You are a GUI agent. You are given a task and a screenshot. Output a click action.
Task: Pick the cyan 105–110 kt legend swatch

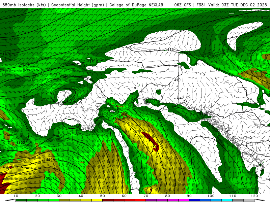[227, 200]
